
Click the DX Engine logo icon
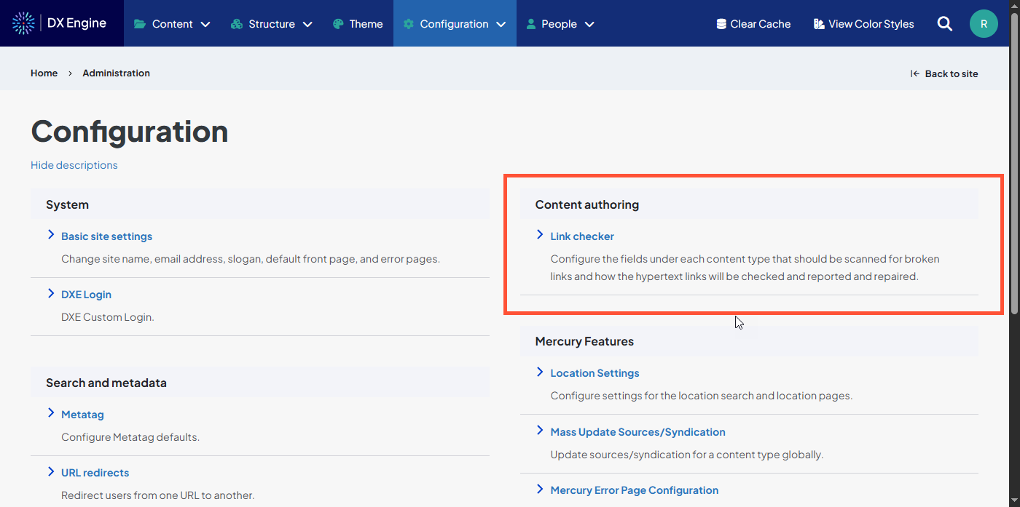click(24, 23)
